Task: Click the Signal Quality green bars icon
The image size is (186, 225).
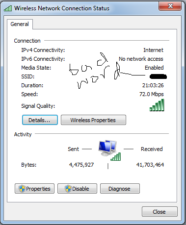Action: click(157, 105)
